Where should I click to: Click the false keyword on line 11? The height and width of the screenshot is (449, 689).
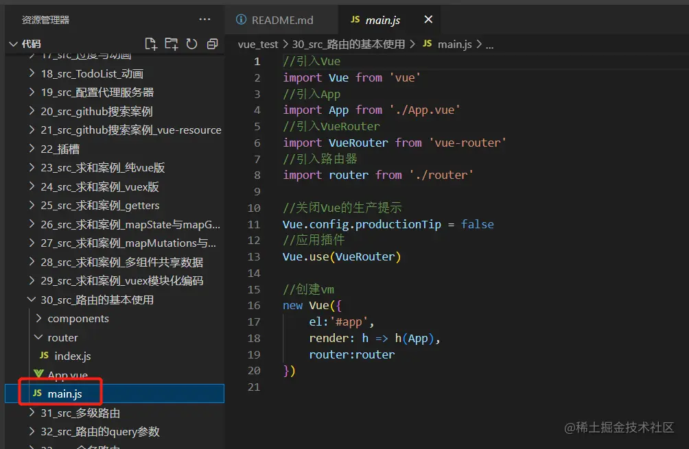[477, 224]
